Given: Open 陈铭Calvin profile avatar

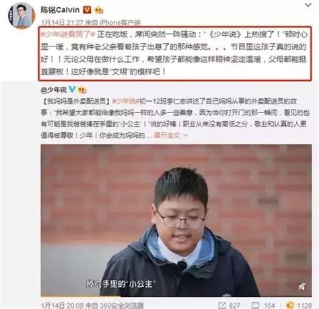Looking at the screenshot, I should [22, 15].
